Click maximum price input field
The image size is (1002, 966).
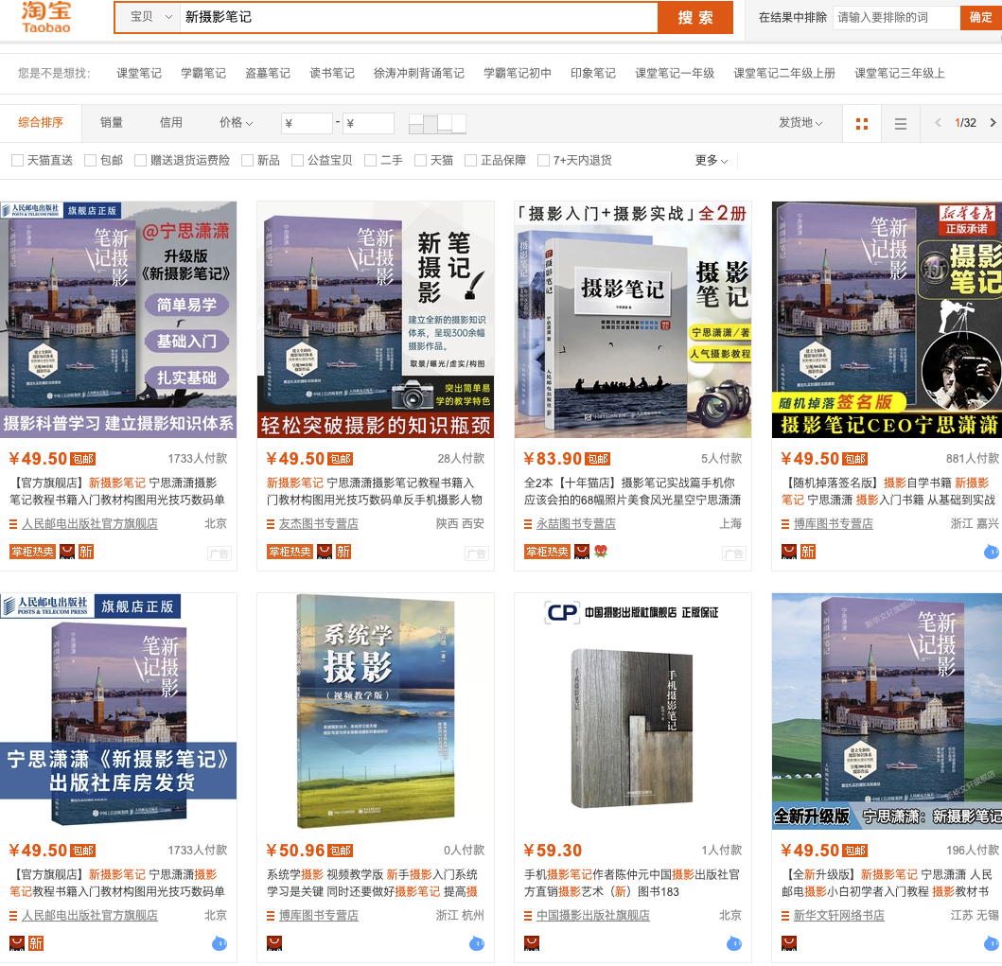tap(369, 124)
